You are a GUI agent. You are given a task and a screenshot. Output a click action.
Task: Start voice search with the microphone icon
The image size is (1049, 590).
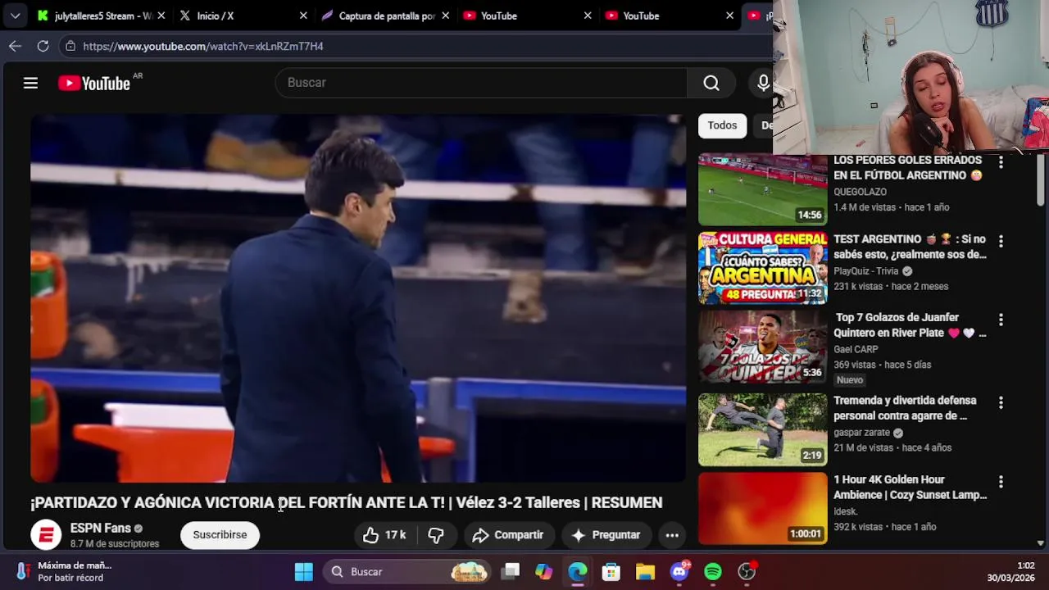tap(763, 83)
